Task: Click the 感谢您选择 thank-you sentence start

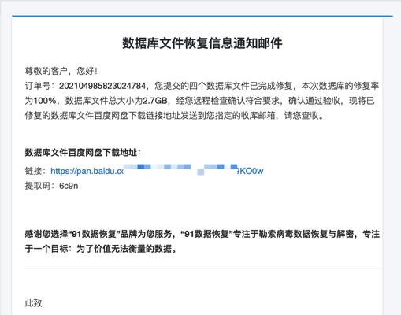Action: 46,234
